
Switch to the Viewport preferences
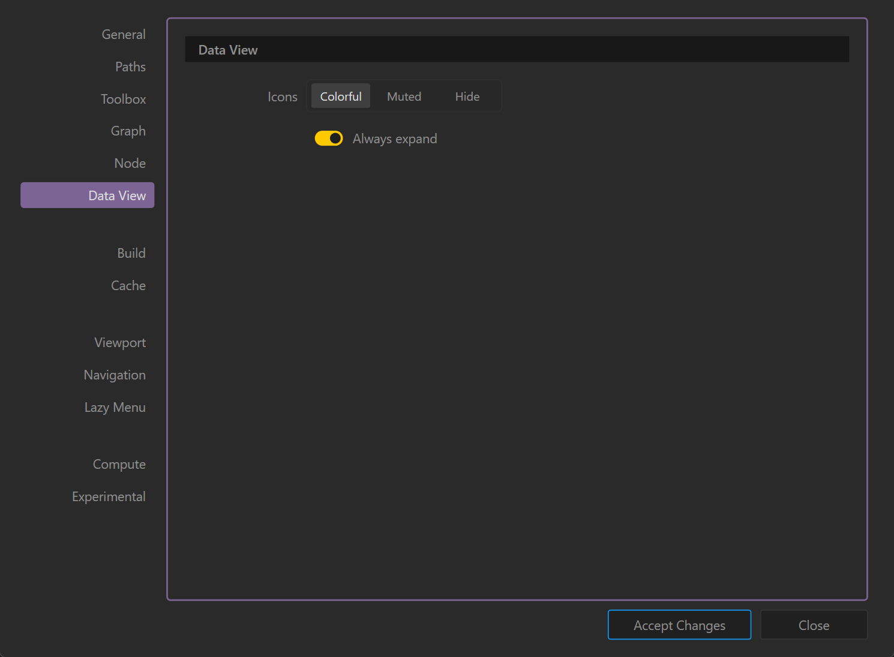[119, 343]
